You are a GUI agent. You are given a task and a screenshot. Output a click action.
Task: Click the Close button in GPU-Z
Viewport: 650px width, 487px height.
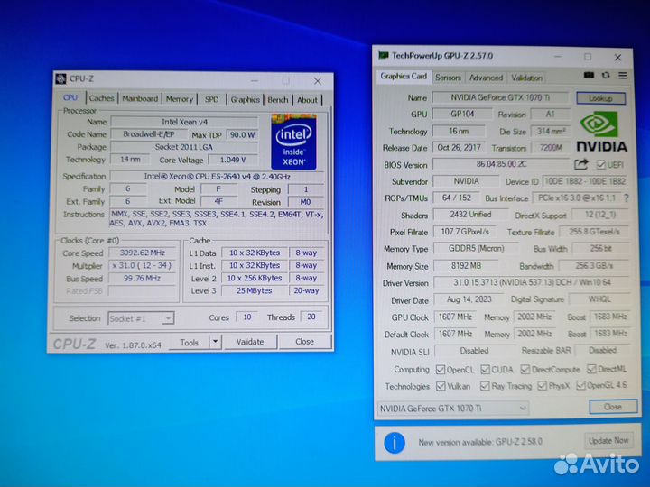[x=613, y=407]
